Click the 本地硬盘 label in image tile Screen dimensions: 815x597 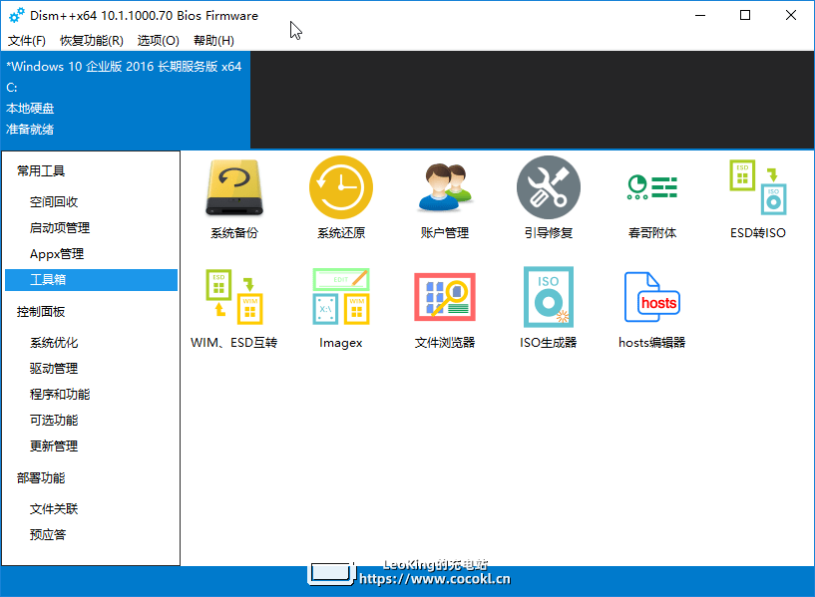point(30,109)
